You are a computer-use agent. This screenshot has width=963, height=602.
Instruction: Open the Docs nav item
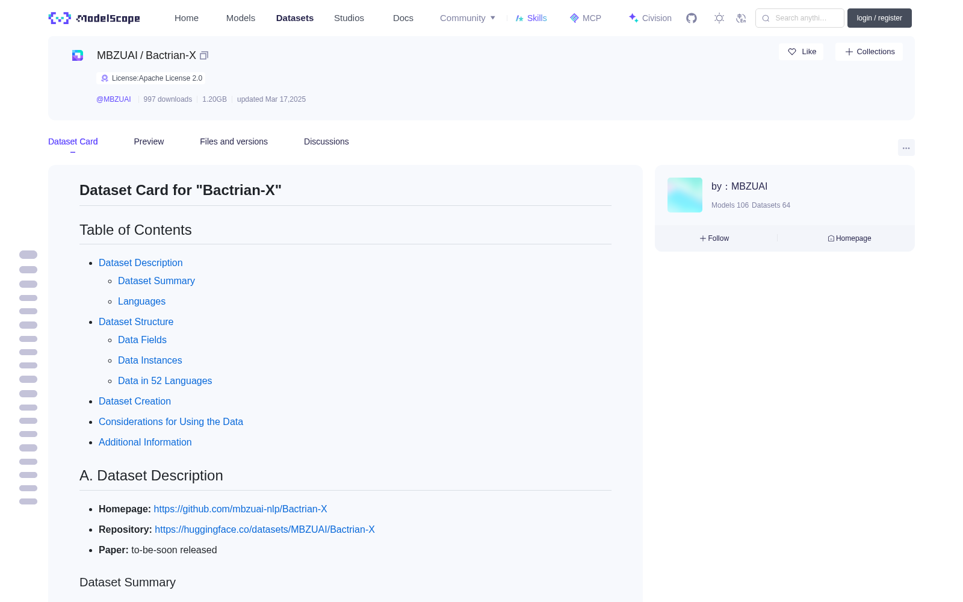(403, 18)
